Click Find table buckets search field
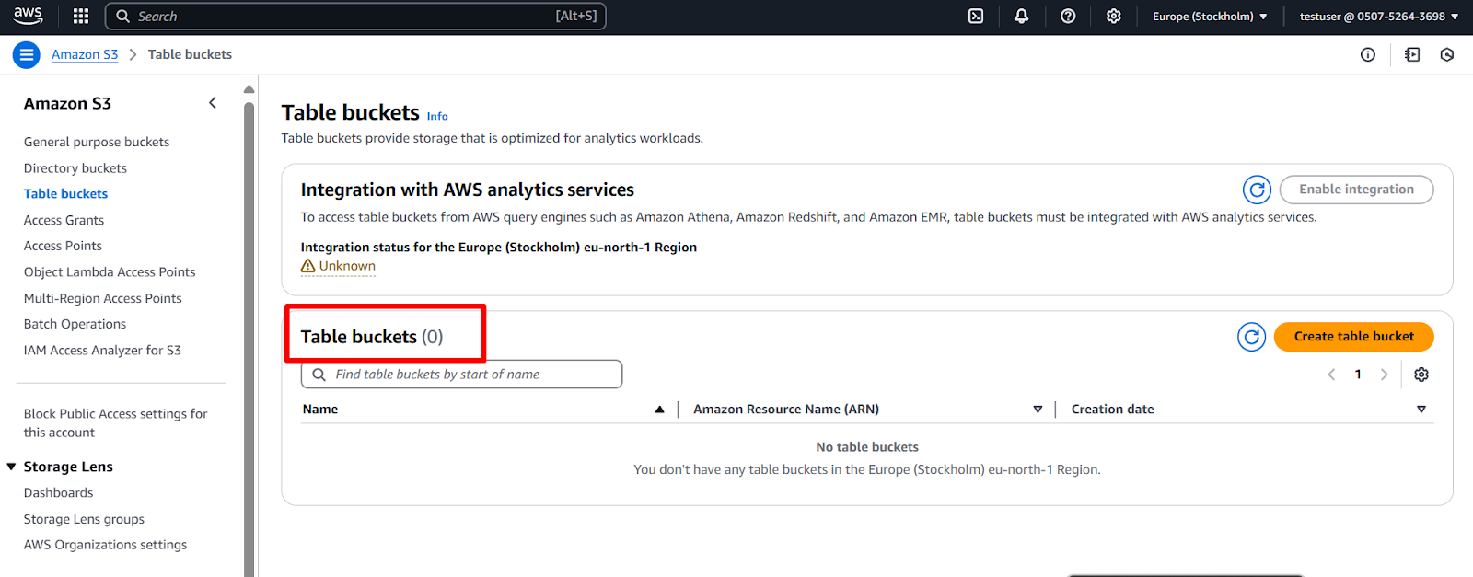 pos(461,375)
